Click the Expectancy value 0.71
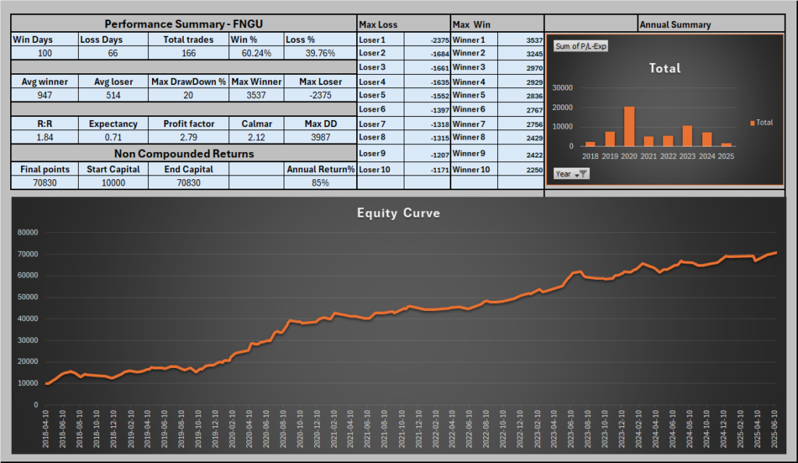This screenshot has width=798, height=463. (x=113, y=137)
